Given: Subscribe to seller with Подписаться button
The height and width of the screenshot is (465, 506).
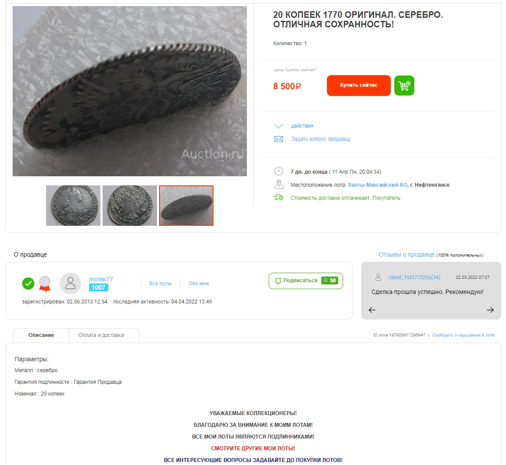Looking at the screenshot, I should tap(306, 280).
